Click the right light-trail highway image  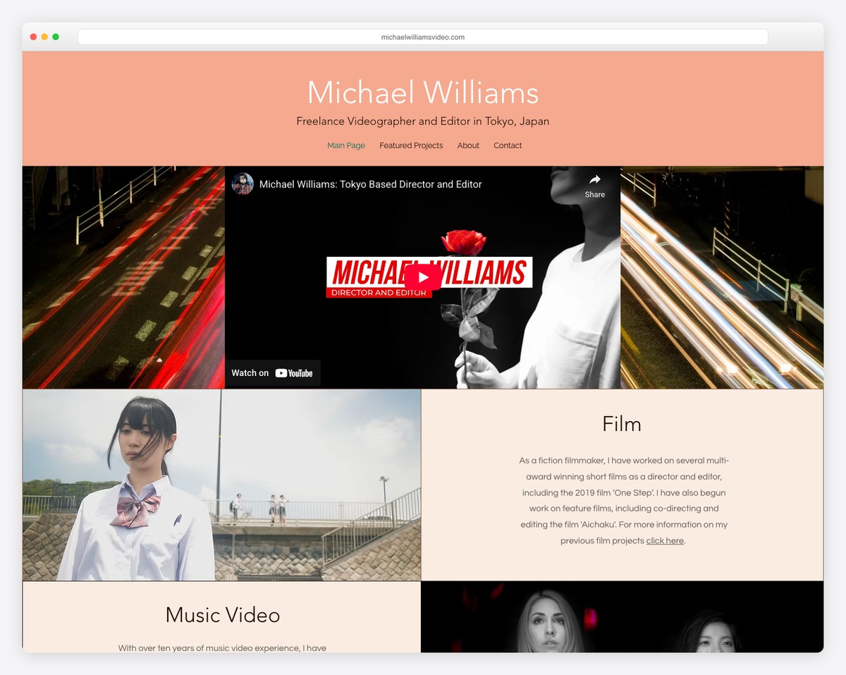coord(721,277)
